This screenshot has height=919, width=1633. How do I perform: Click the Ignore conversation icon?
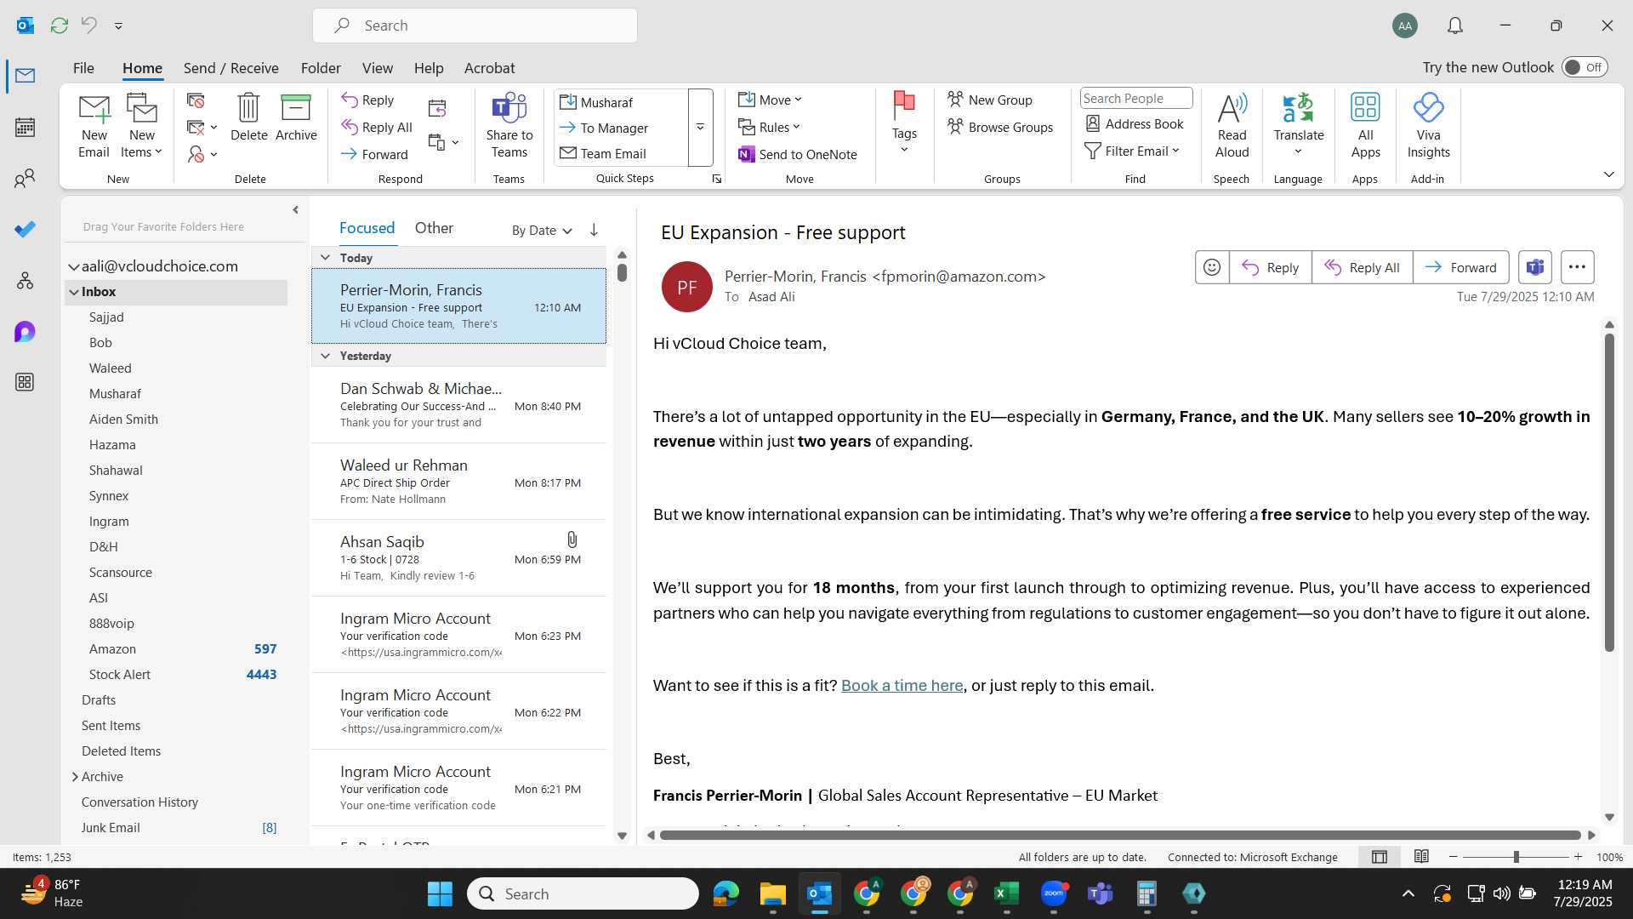196,100
